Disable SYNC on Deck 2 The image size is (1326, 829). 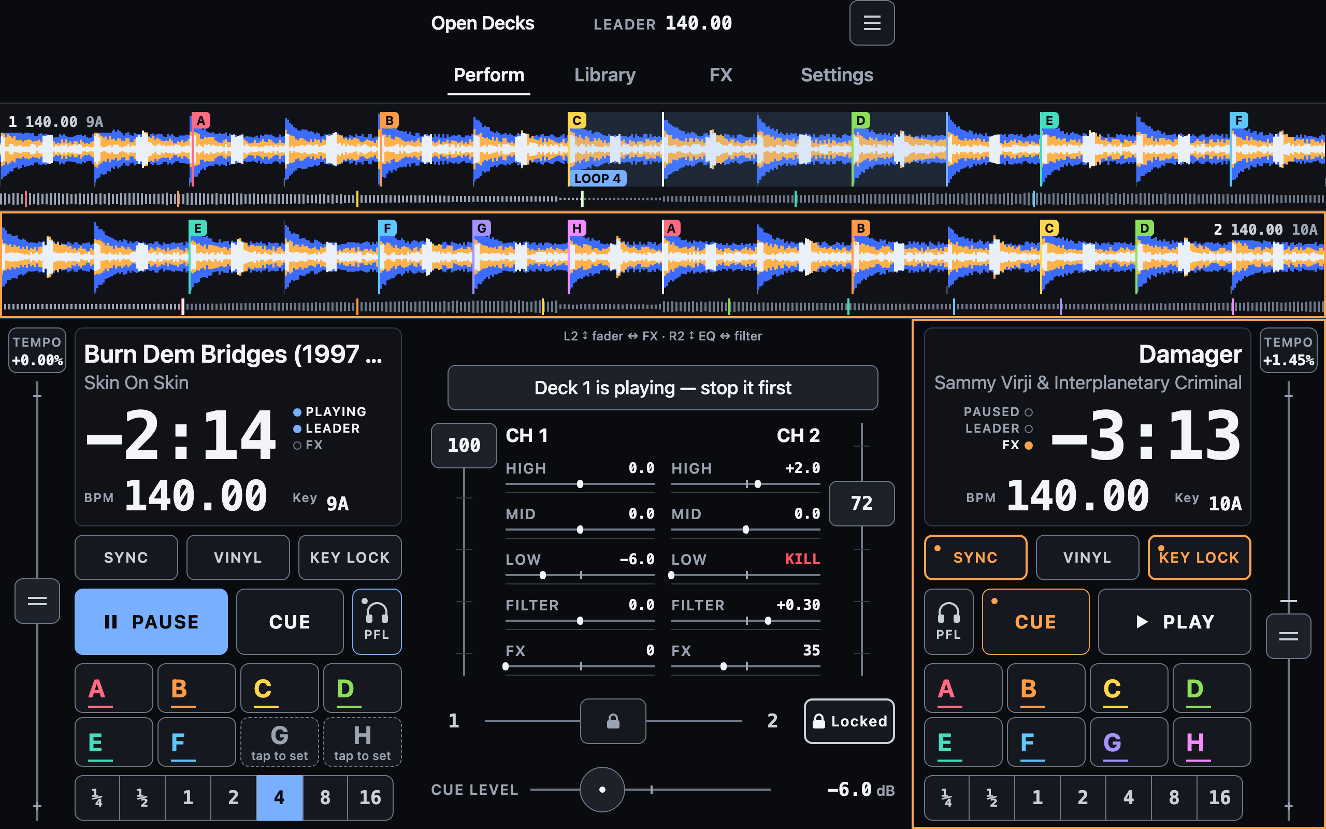point(976,558)
